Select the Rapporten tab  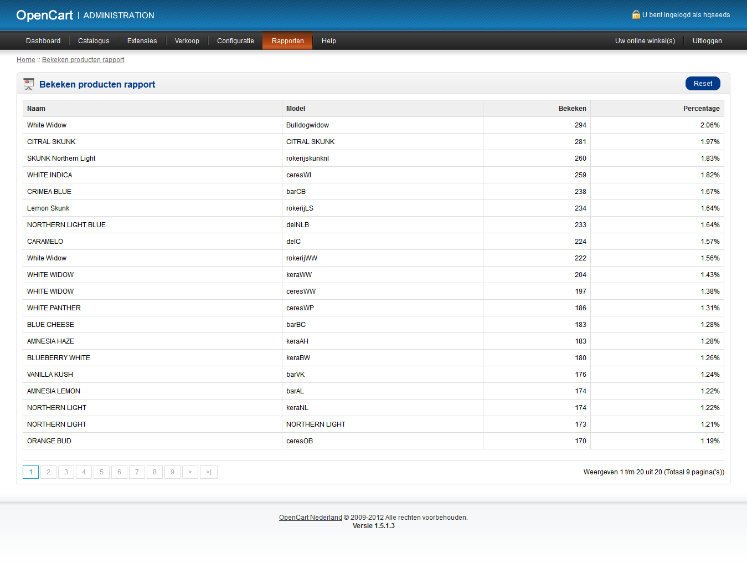point(287,41)
